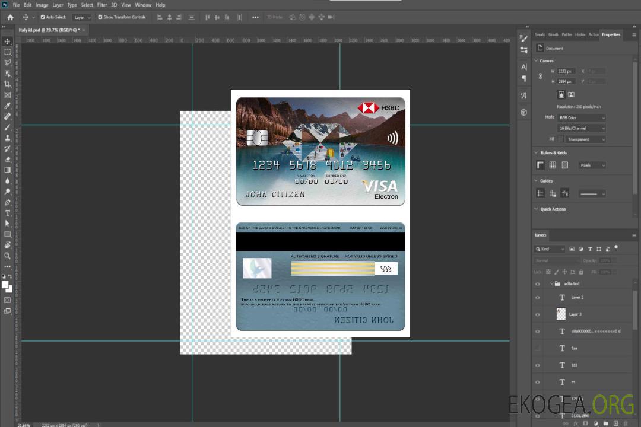Select the Lasso tool
This screenshot has width=641, height=427.
(x=7, y=62)
